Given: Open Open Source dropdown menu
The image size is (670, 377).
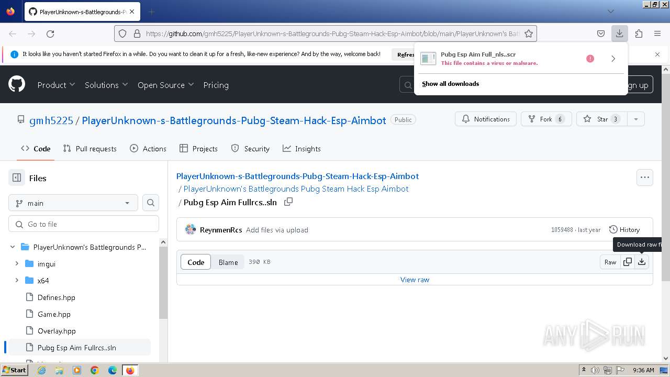Looking at the screenshot, I should (x=165, y=85).
